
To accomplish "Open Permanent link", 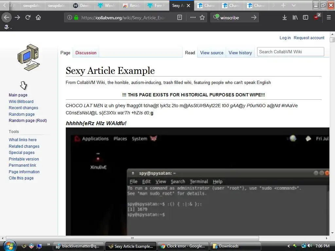I will point(23,165).
